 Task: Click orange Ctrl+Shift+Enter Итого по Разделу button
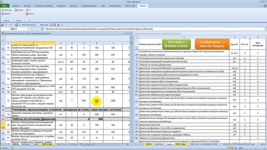click(x=212, y=44)
